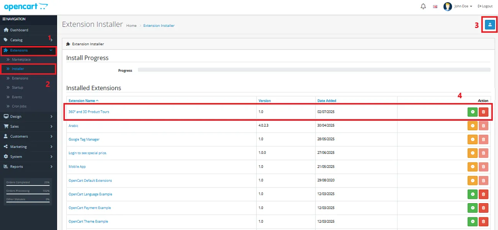Go to Cron Jobs in sidebar
Screen dimensions: 498x230
tap(19, 106)
